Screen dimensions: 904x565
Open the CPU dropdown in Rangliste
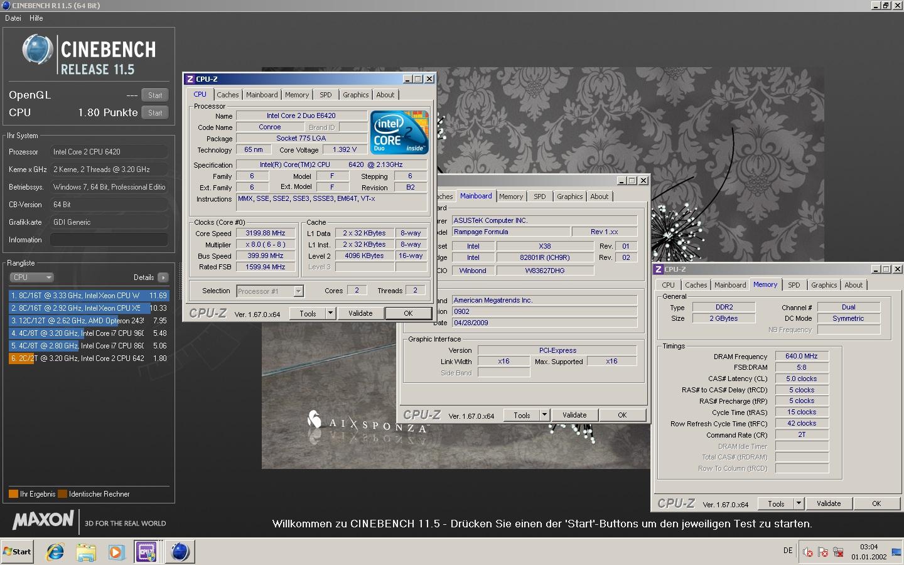(x=31, y=277)
